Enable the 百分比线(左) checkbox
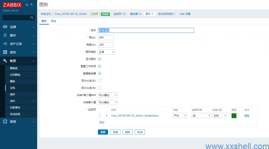This screenshot has width=269, height=149. pyautogui.click(x=100, y=81)
